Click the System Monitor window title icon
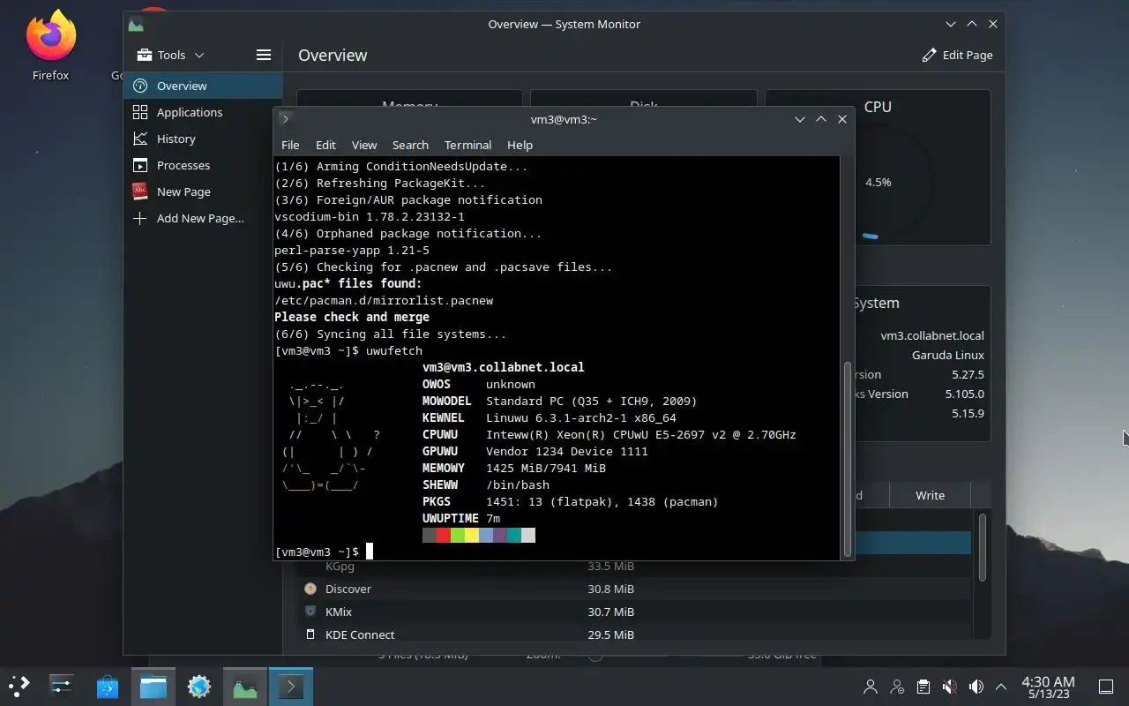Viewport: 1129px width, 706px height. pyautogui.click(x=136, y=25)
